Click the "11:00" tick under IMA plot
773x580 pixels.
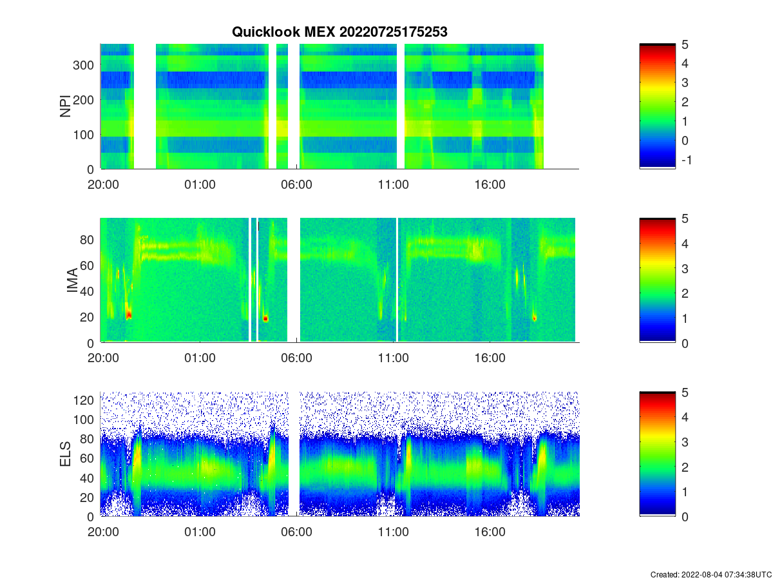point(393,358)
